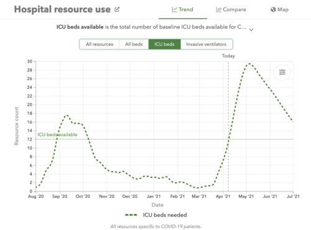
Task: Click the 'Jan '21' axis label
Action: pyautogui.click(x=154, y=196)
